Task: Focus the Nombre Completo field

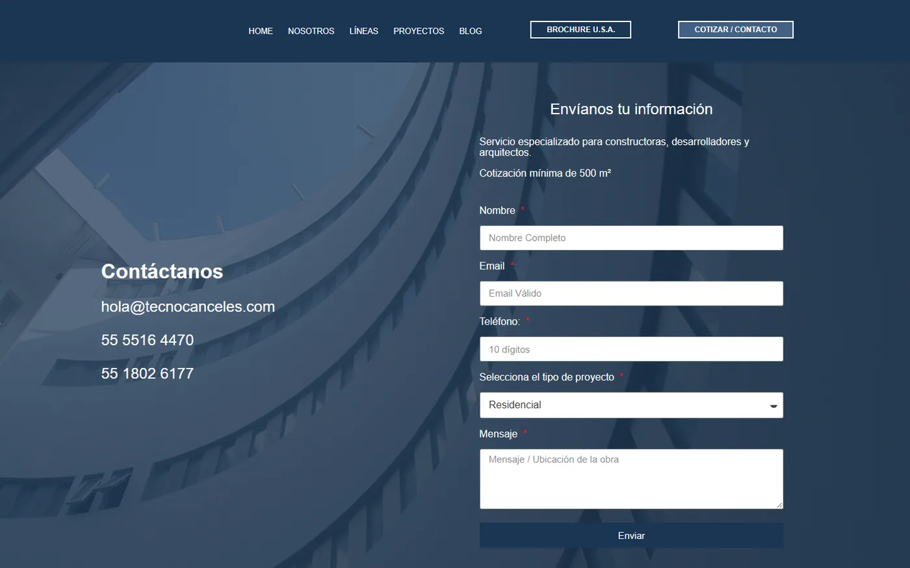Action: coord(631,238)
